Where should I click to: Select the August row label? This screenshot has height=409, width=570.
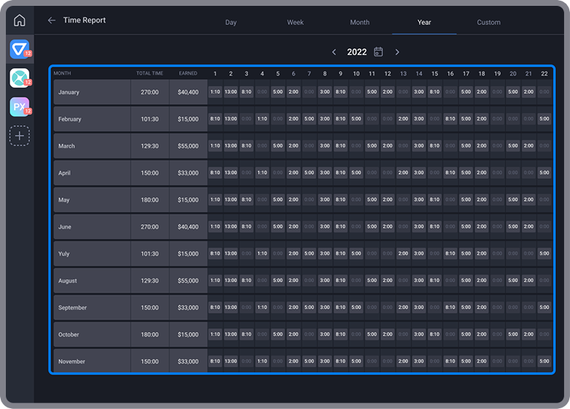[x=67, y=281]
